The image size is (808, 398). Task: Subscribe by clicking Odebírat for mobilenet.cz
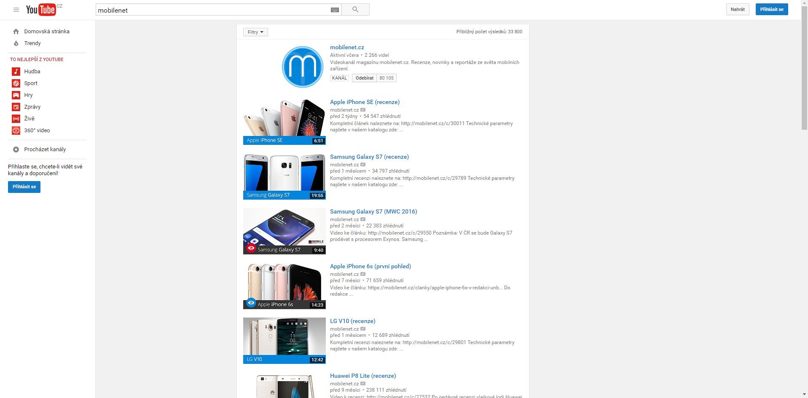point(364,78)
